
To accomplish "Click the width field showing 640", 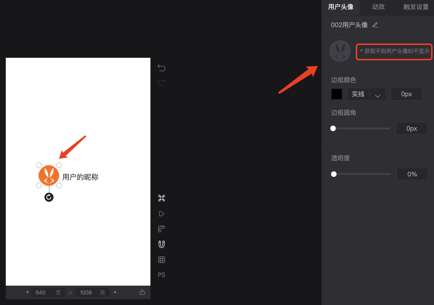I will coord(48,292).
